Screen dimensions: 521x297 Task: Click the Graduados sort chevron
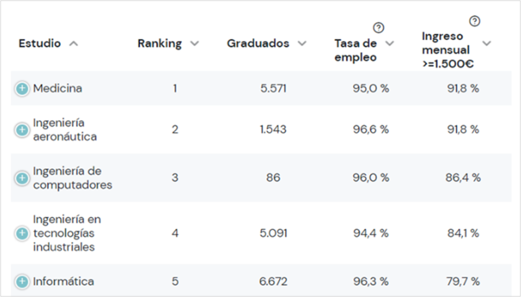[302, 43]
